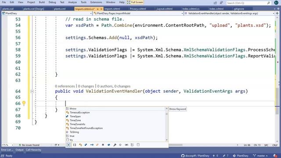The height and width of the screenshot is (158, 281).
Task: Toggle the locals and parameters filter
Action: pyautogui.click(x=126, y=145)
